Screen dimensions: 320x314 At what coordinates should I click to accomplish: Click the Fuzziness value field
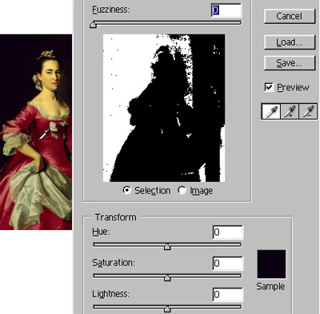tap(226, 10)
